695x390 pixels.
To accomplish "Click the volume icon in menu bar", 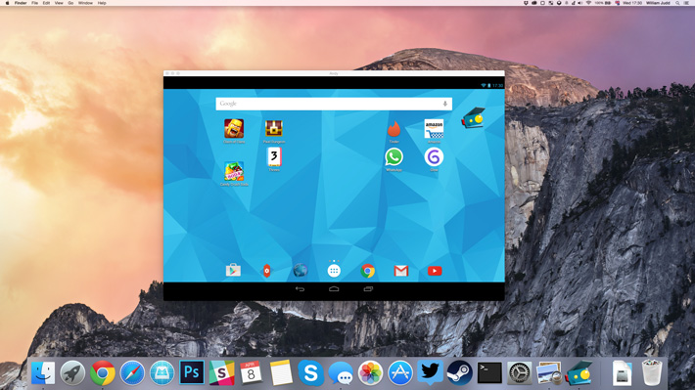I will (x=579, y=3).
